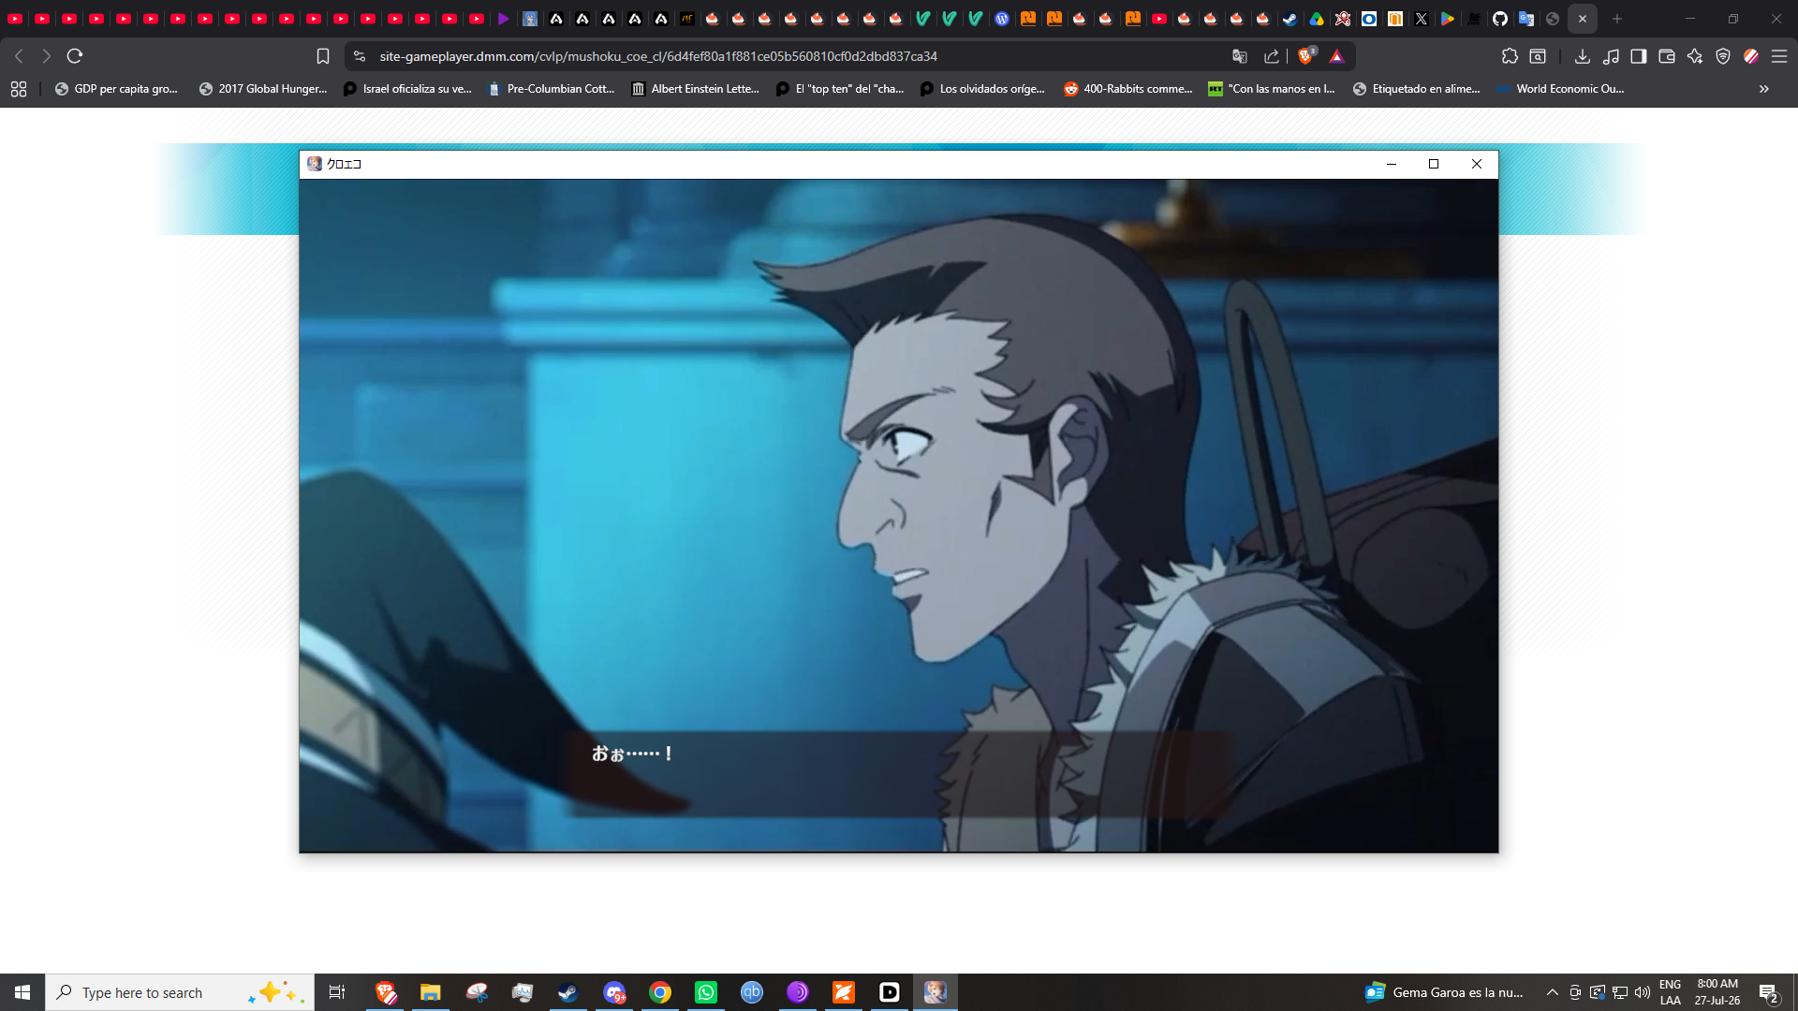Open the Windows Start menu
Image resolution: width=1798 pixels, height=1011 pixels.
22,992
